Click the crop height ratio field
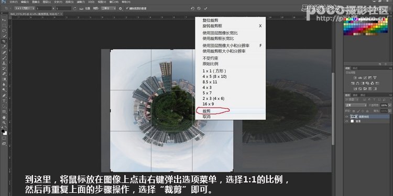Screen dimensions: 393x196 63,8
